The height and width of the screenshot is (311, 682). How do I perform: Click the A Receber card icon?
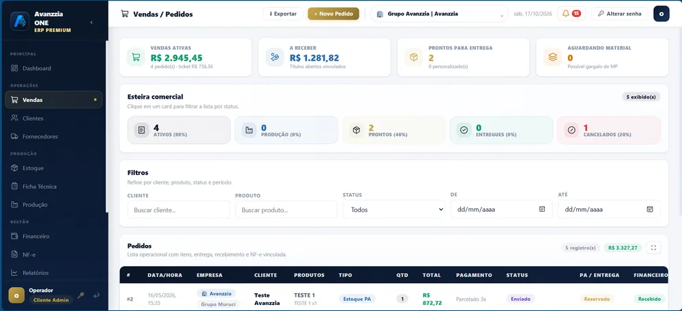(275, 57)
